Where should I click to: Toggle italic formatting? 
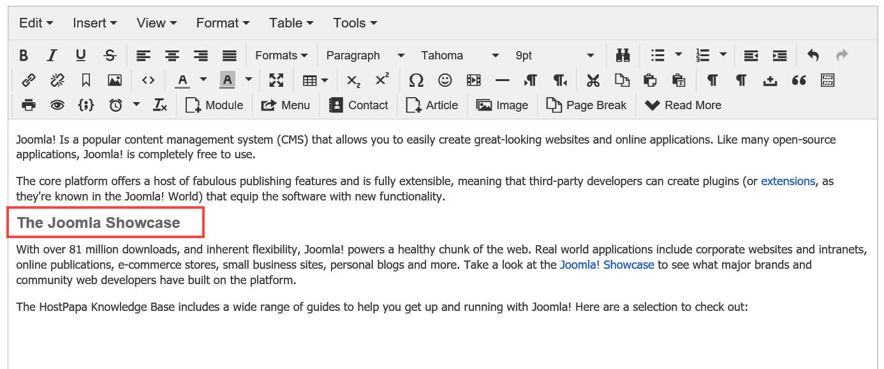[52, 56]
